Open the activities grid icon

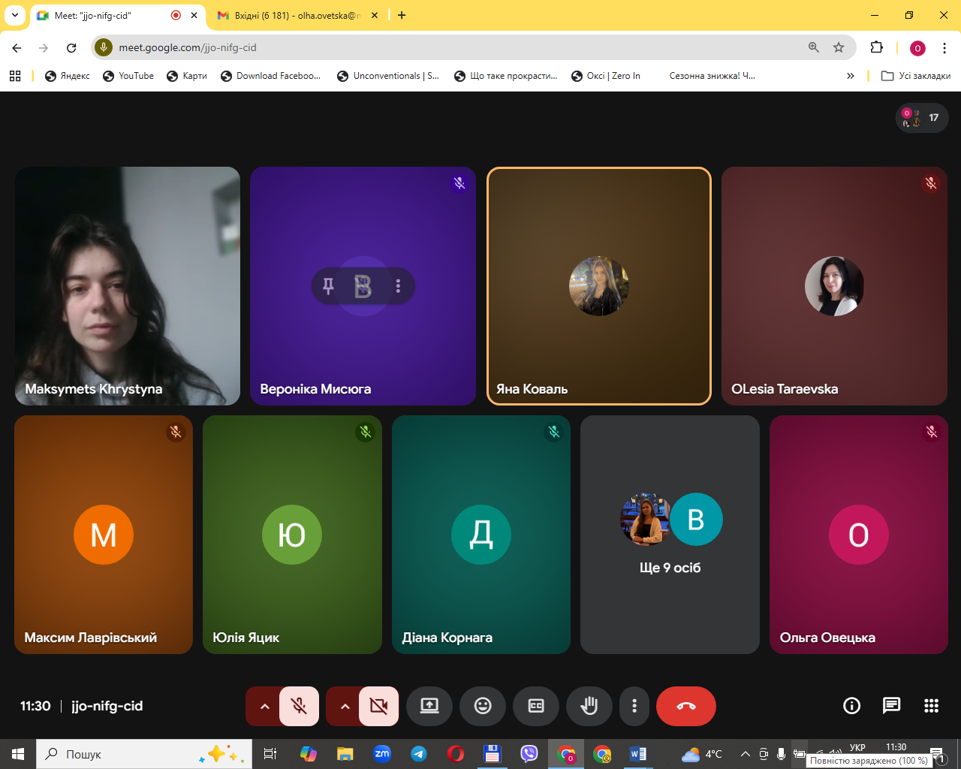pyautogui.click(x=931, y=706)
